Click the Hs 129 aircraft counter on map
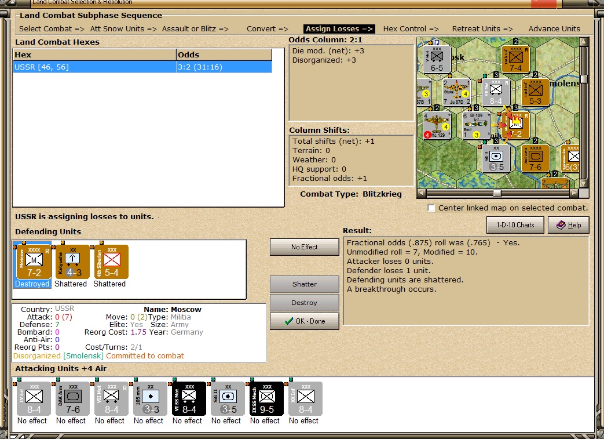Viewport: 604px width, 439px height. (x=437, y=125)
